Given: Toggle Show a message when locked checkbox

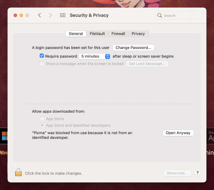Looking at the screenshot, I should tap(42, 64).
